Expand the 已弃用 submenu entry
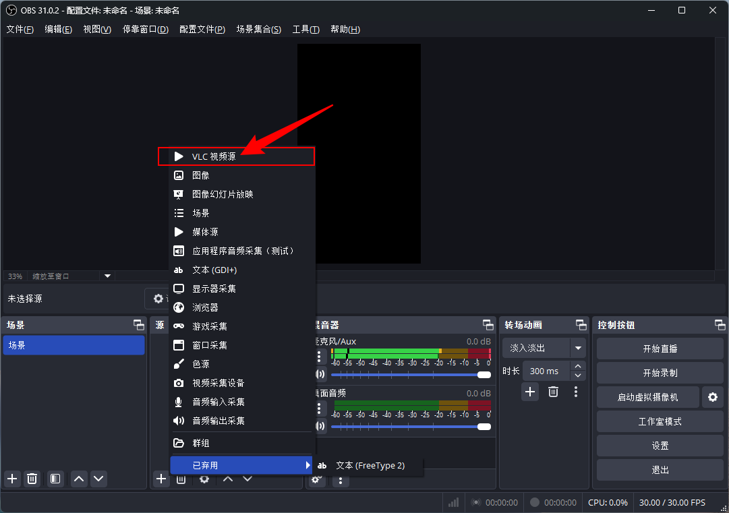 pos(241,465)
